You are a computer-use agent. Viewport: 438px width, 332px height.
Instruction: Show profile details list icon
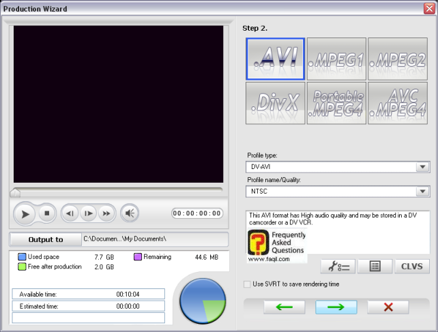tap(375, 267)
